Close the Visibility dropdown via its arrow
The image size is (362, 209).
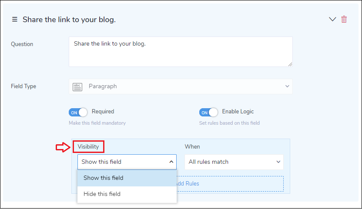click(171, 162)
